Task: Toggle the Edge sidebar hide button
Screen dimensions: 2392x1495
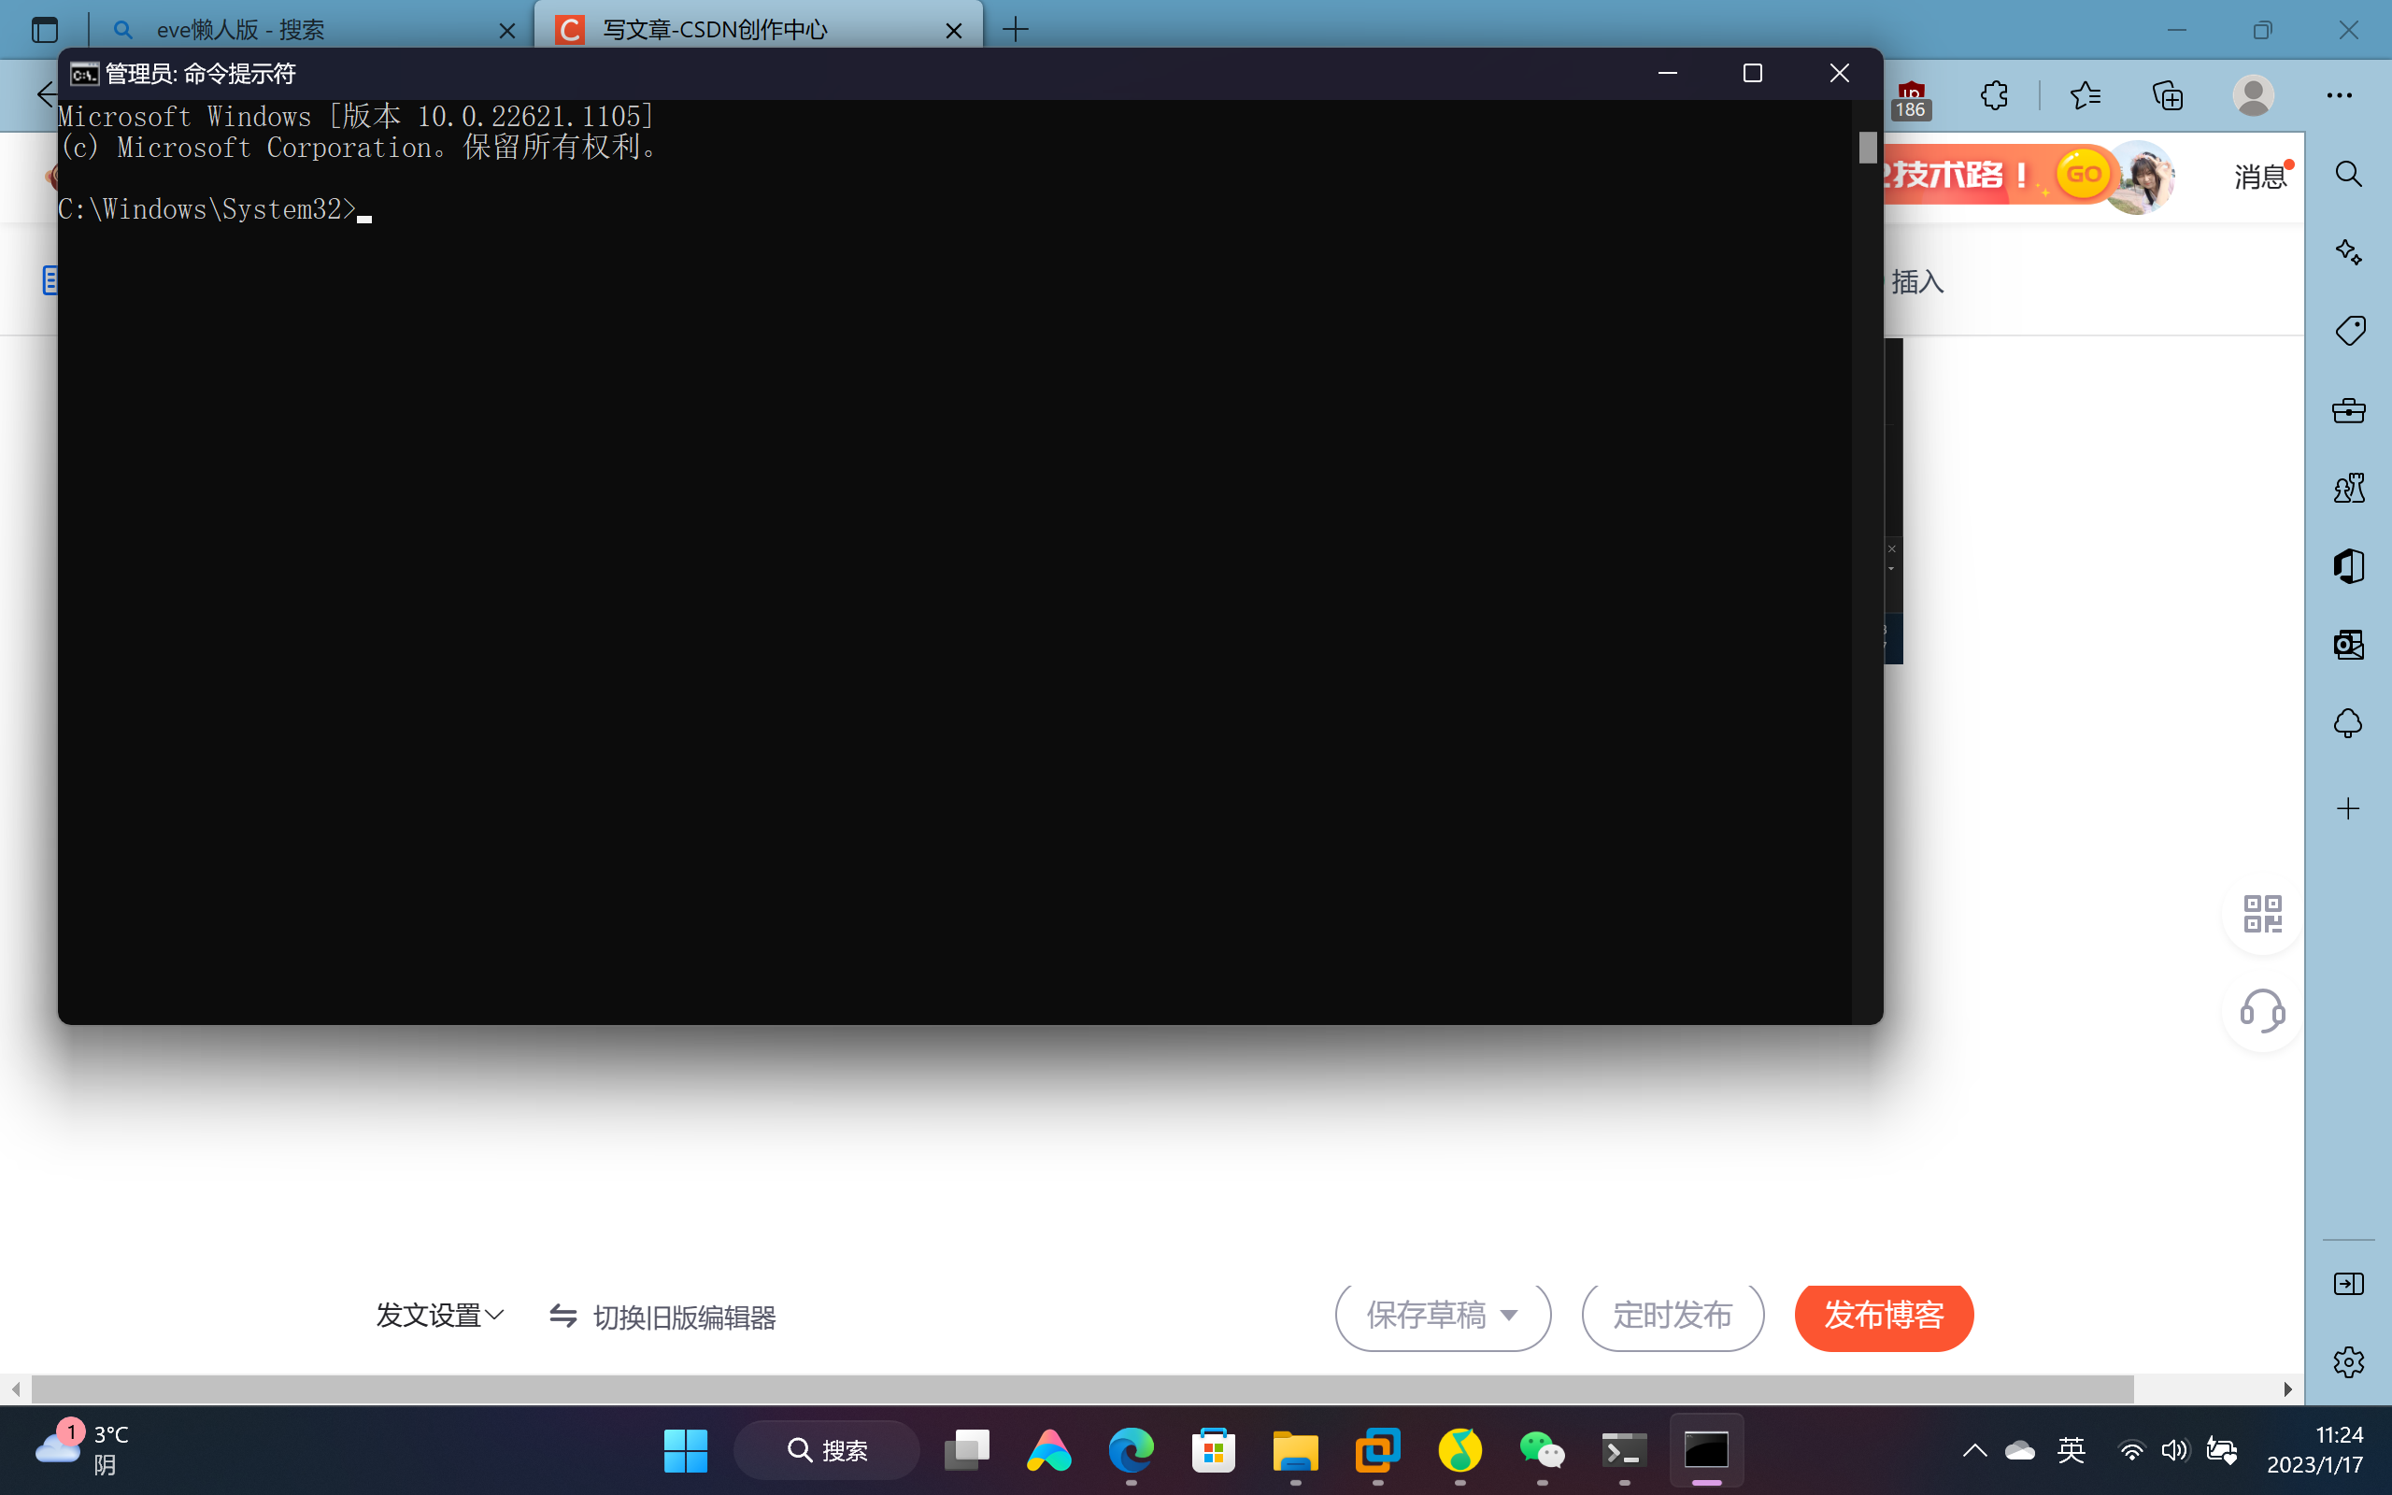Action: pos(2348,1284)
